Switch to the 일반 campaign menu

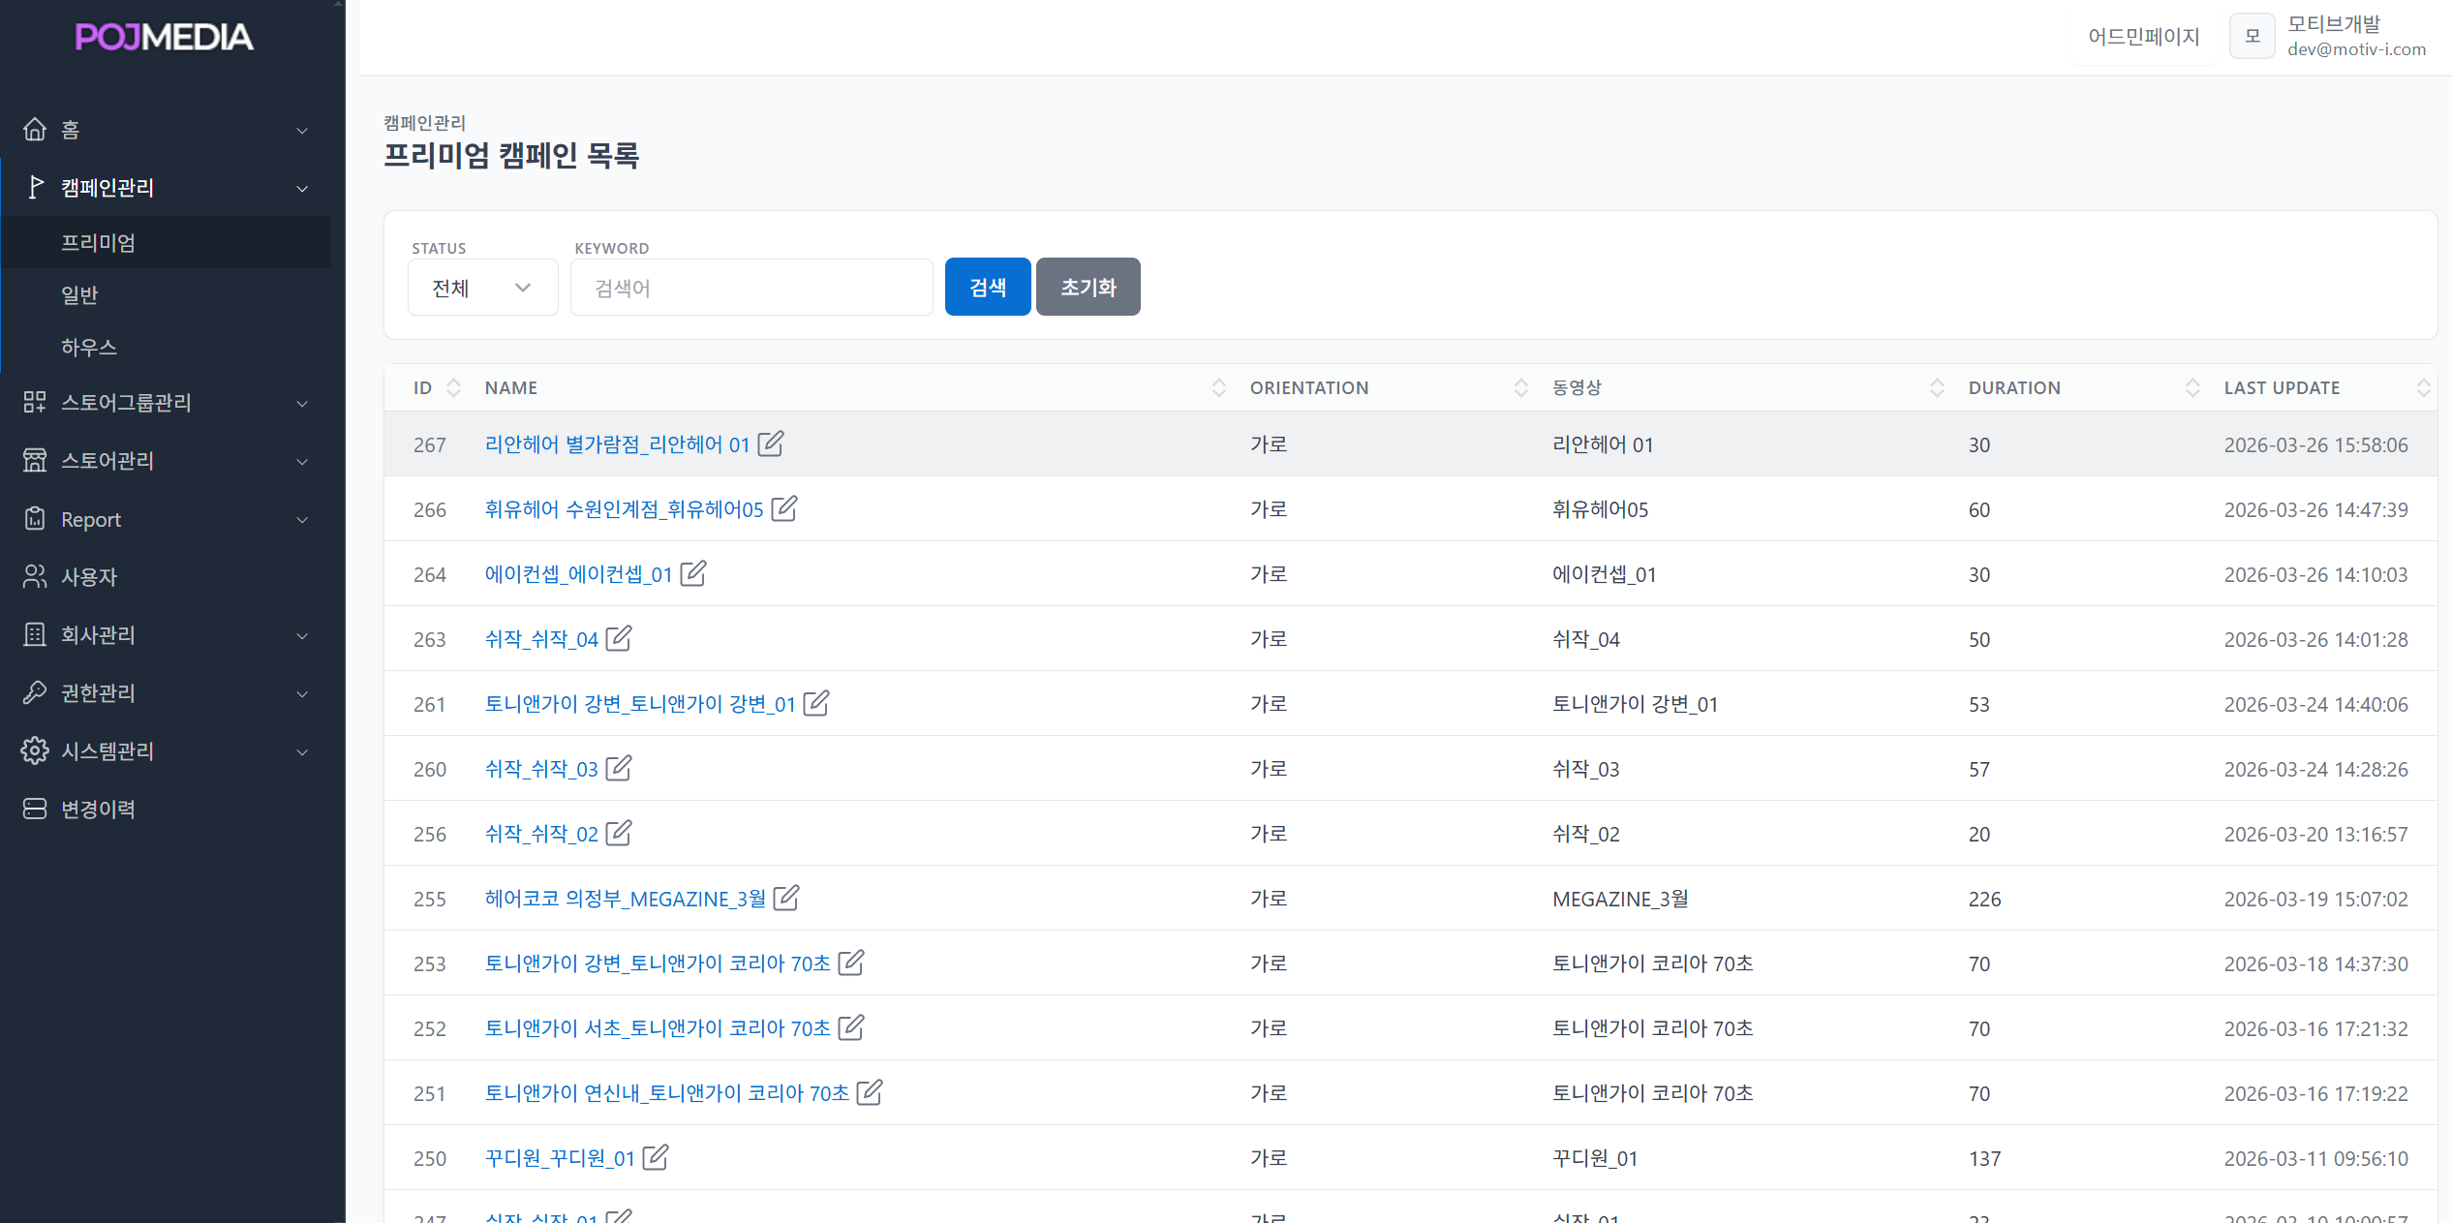point(78,294)
